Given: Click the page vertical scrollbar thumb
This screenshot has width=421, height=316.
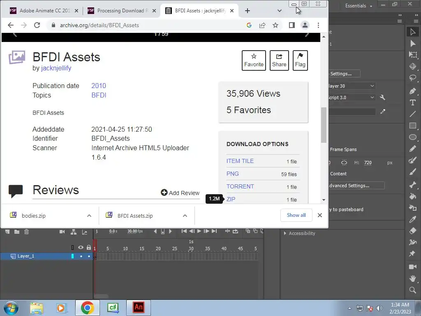Looking at the screenshot, I should (x=324, y=125).
